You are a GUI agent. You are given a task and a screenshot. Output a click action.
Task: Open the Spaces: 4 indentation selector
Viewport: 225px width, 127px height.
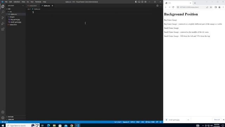coord(126,122)
